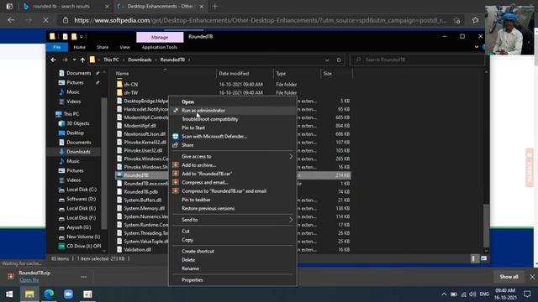Open Downloads in navigation pane
The width and height of the screenshot is (538, 302).
coord(78,152)
